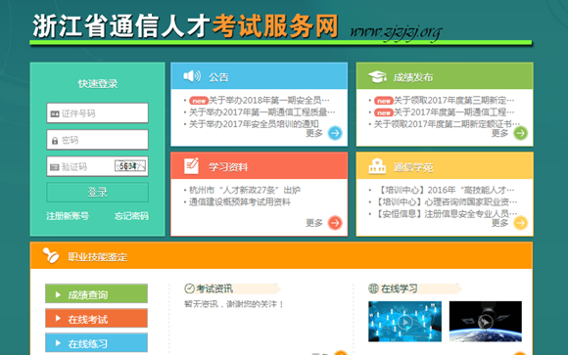Screen dimensions: 568x355
Task: Focus the 验证码 input field
Action: (x=98, y=166)
